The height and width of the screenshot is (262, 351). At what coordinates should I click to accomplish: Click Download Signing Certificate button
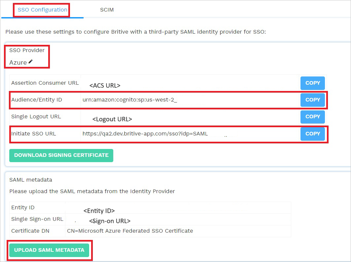click(61, 155)
